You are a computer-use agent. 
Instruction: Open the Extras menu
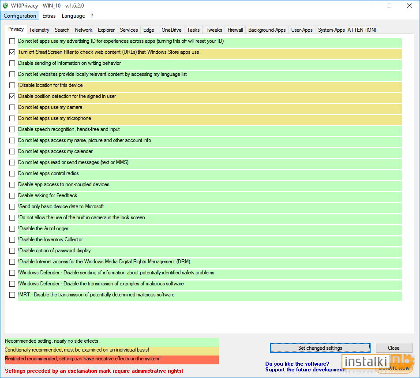point(49,16)
